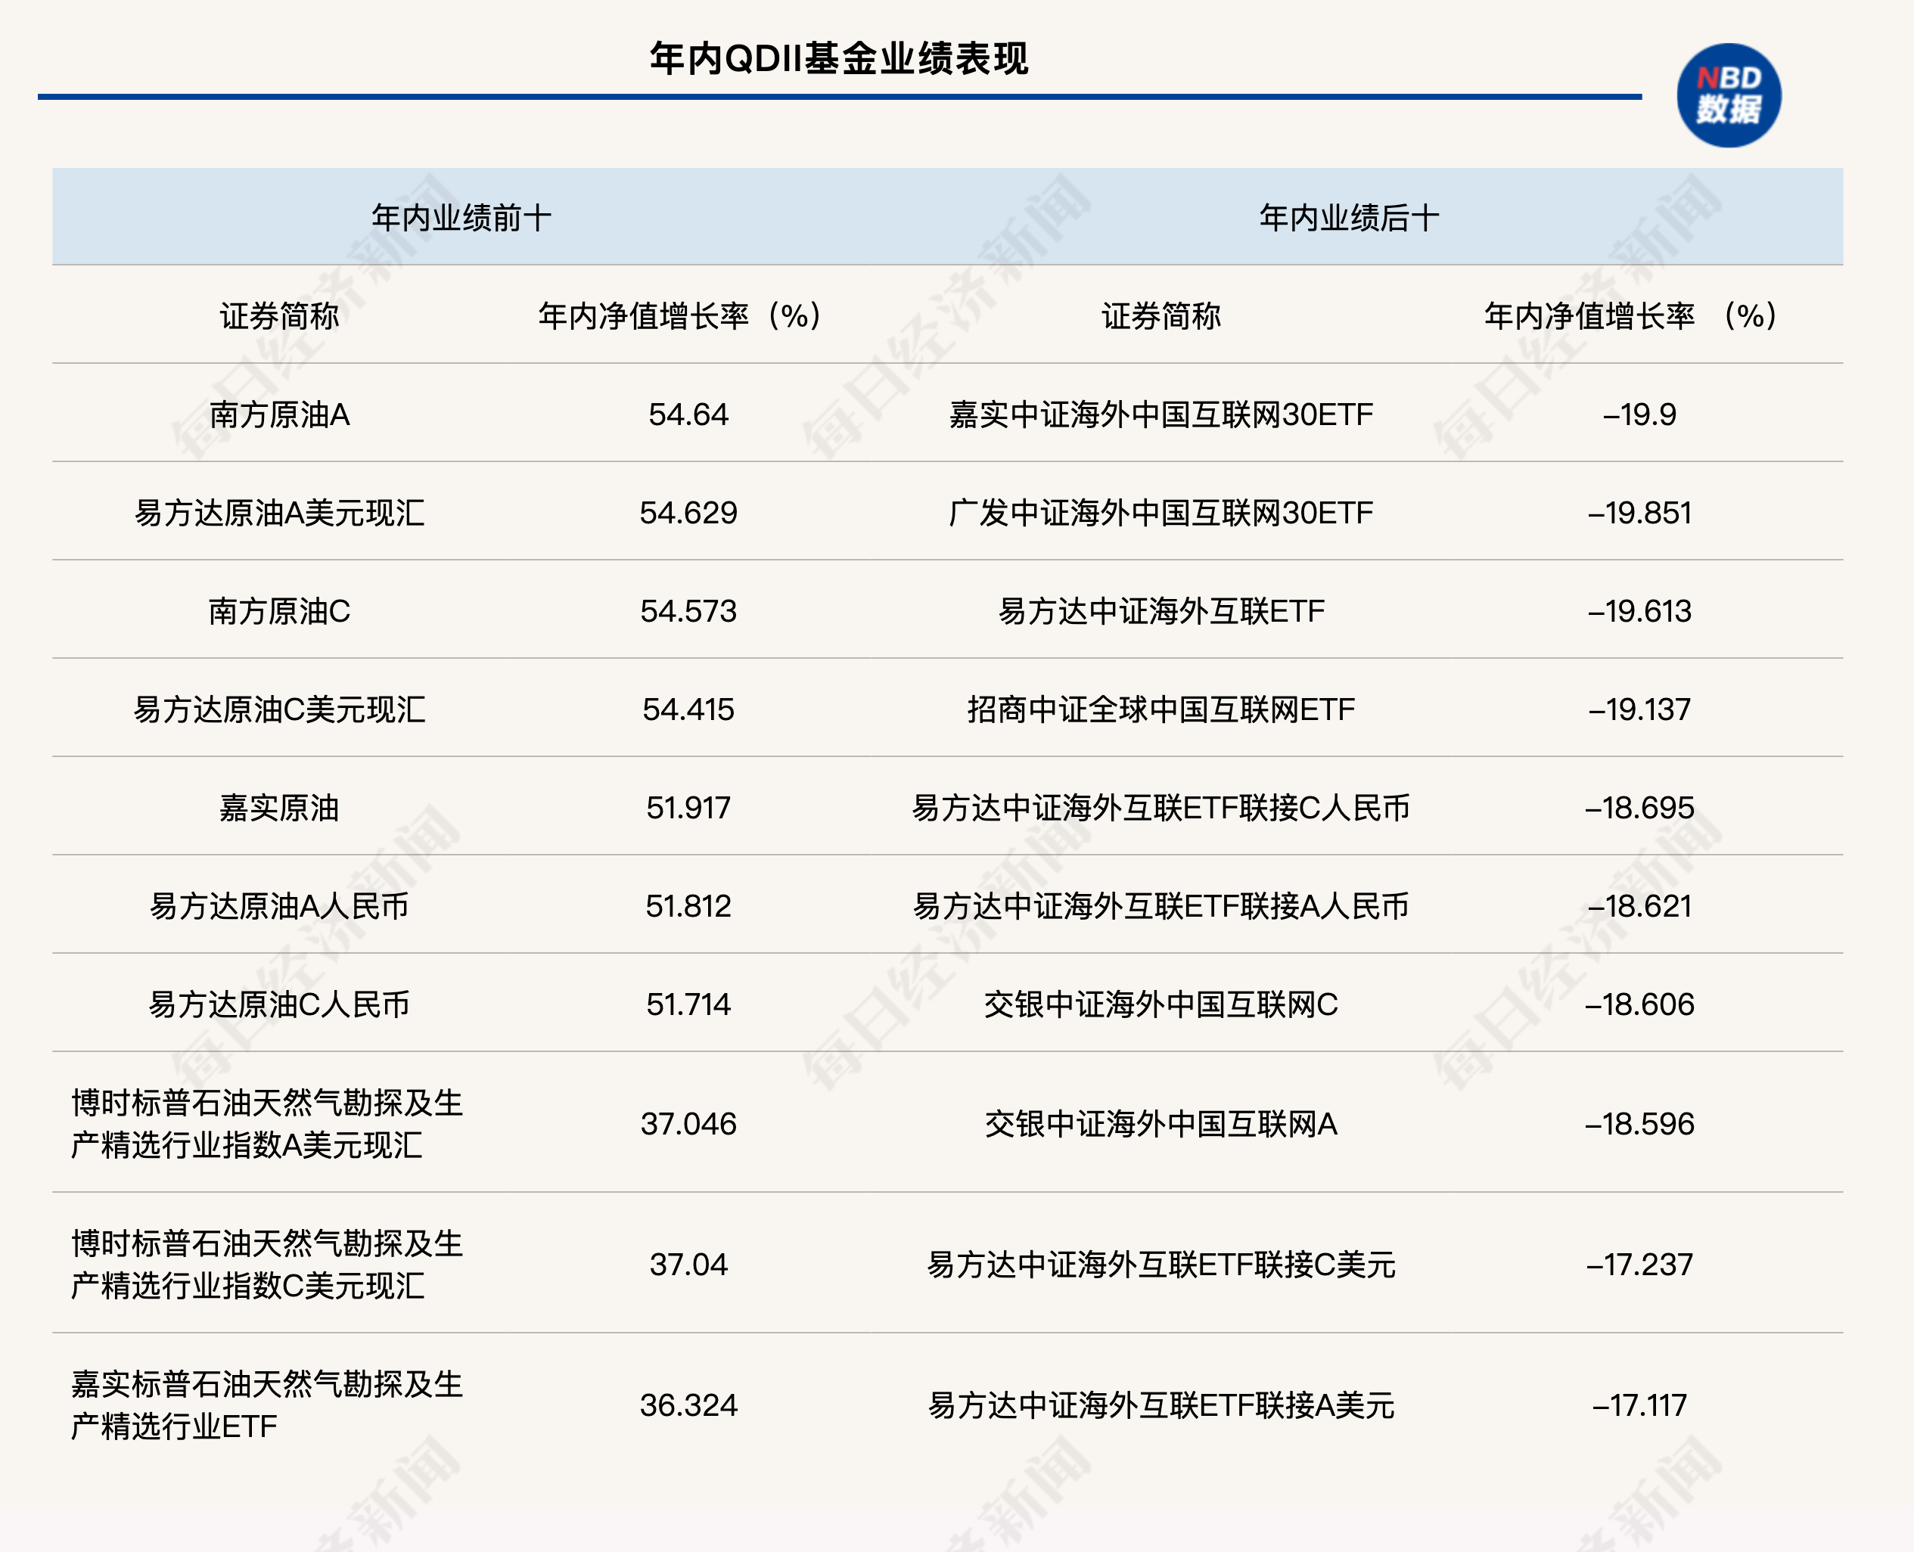Click the -17.117 growth value
Image resolution: width=1914 pixels, height=1552 pixels.
point(1639,1405)
